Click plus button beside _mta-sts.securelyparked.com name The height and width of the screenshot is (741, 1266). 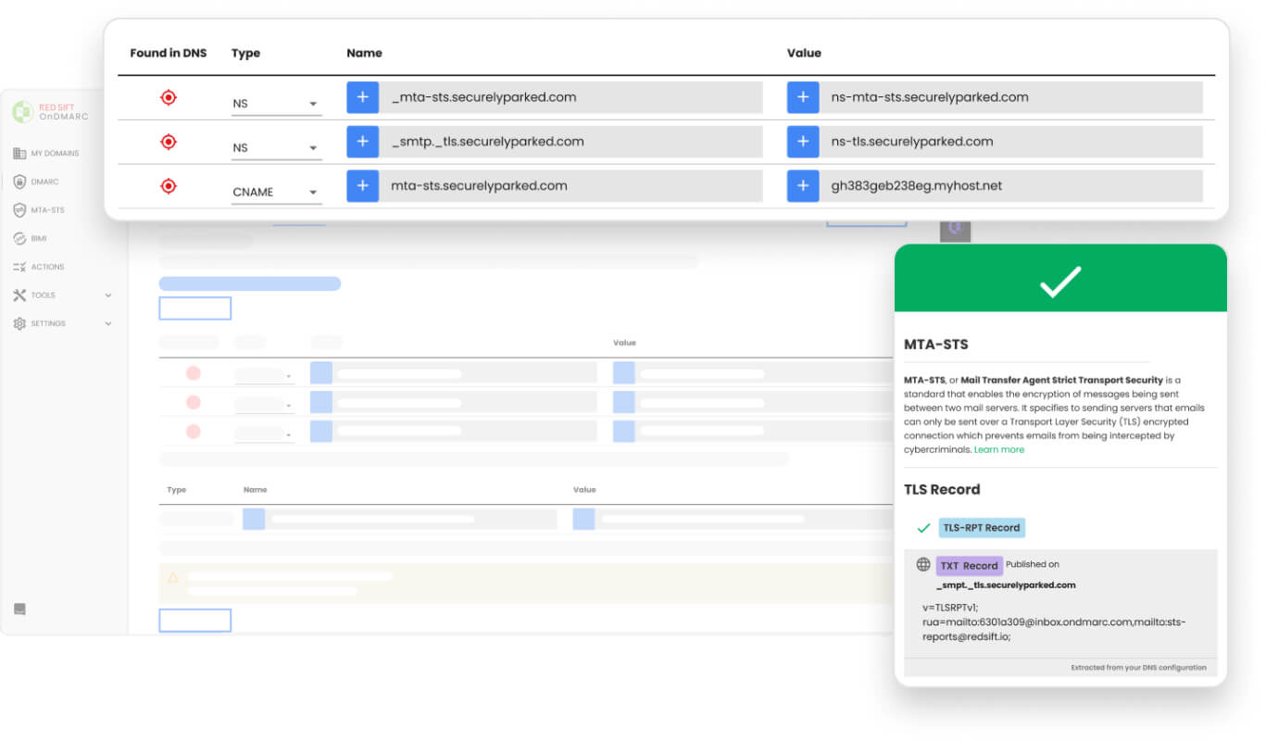click(x=363, y=97)
